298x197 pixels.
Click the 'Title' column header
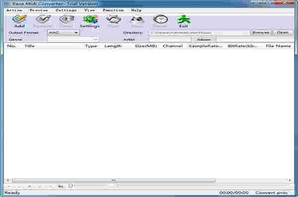pyautogui.click(x=29, y=46)
